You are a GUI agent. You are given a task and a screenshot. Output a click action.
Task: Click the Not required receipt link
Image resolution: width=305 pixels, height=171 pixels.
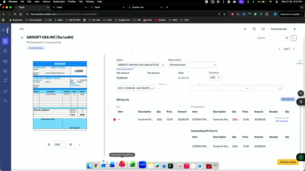pos(281,121)
